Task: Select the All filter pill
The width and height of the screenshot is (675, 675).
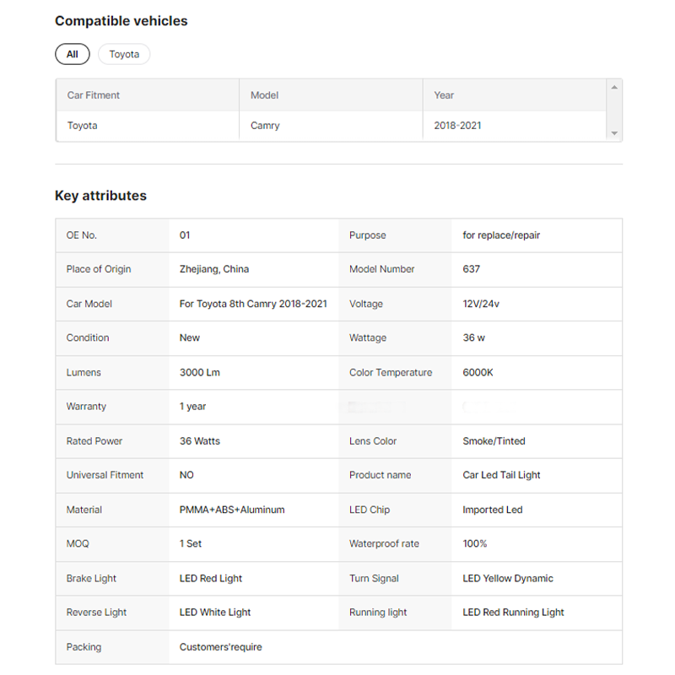Action: coord(73,54)
